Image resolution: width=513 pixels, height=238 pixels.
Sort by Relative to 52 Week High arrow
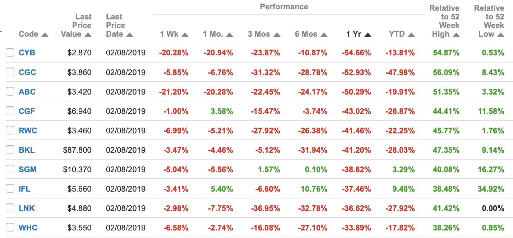tap(456, 35)
